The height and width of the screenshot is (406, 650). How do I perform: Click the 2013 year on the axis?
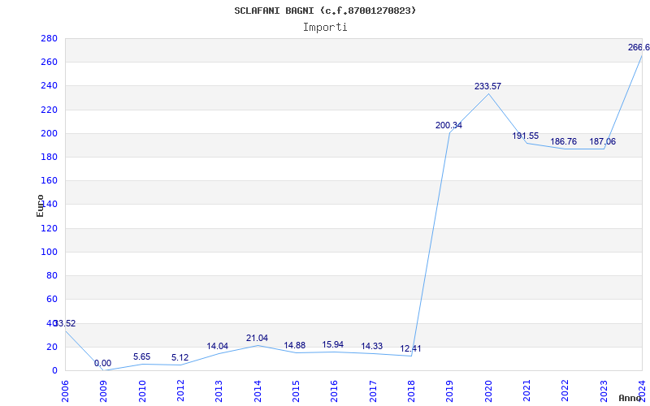219,391
